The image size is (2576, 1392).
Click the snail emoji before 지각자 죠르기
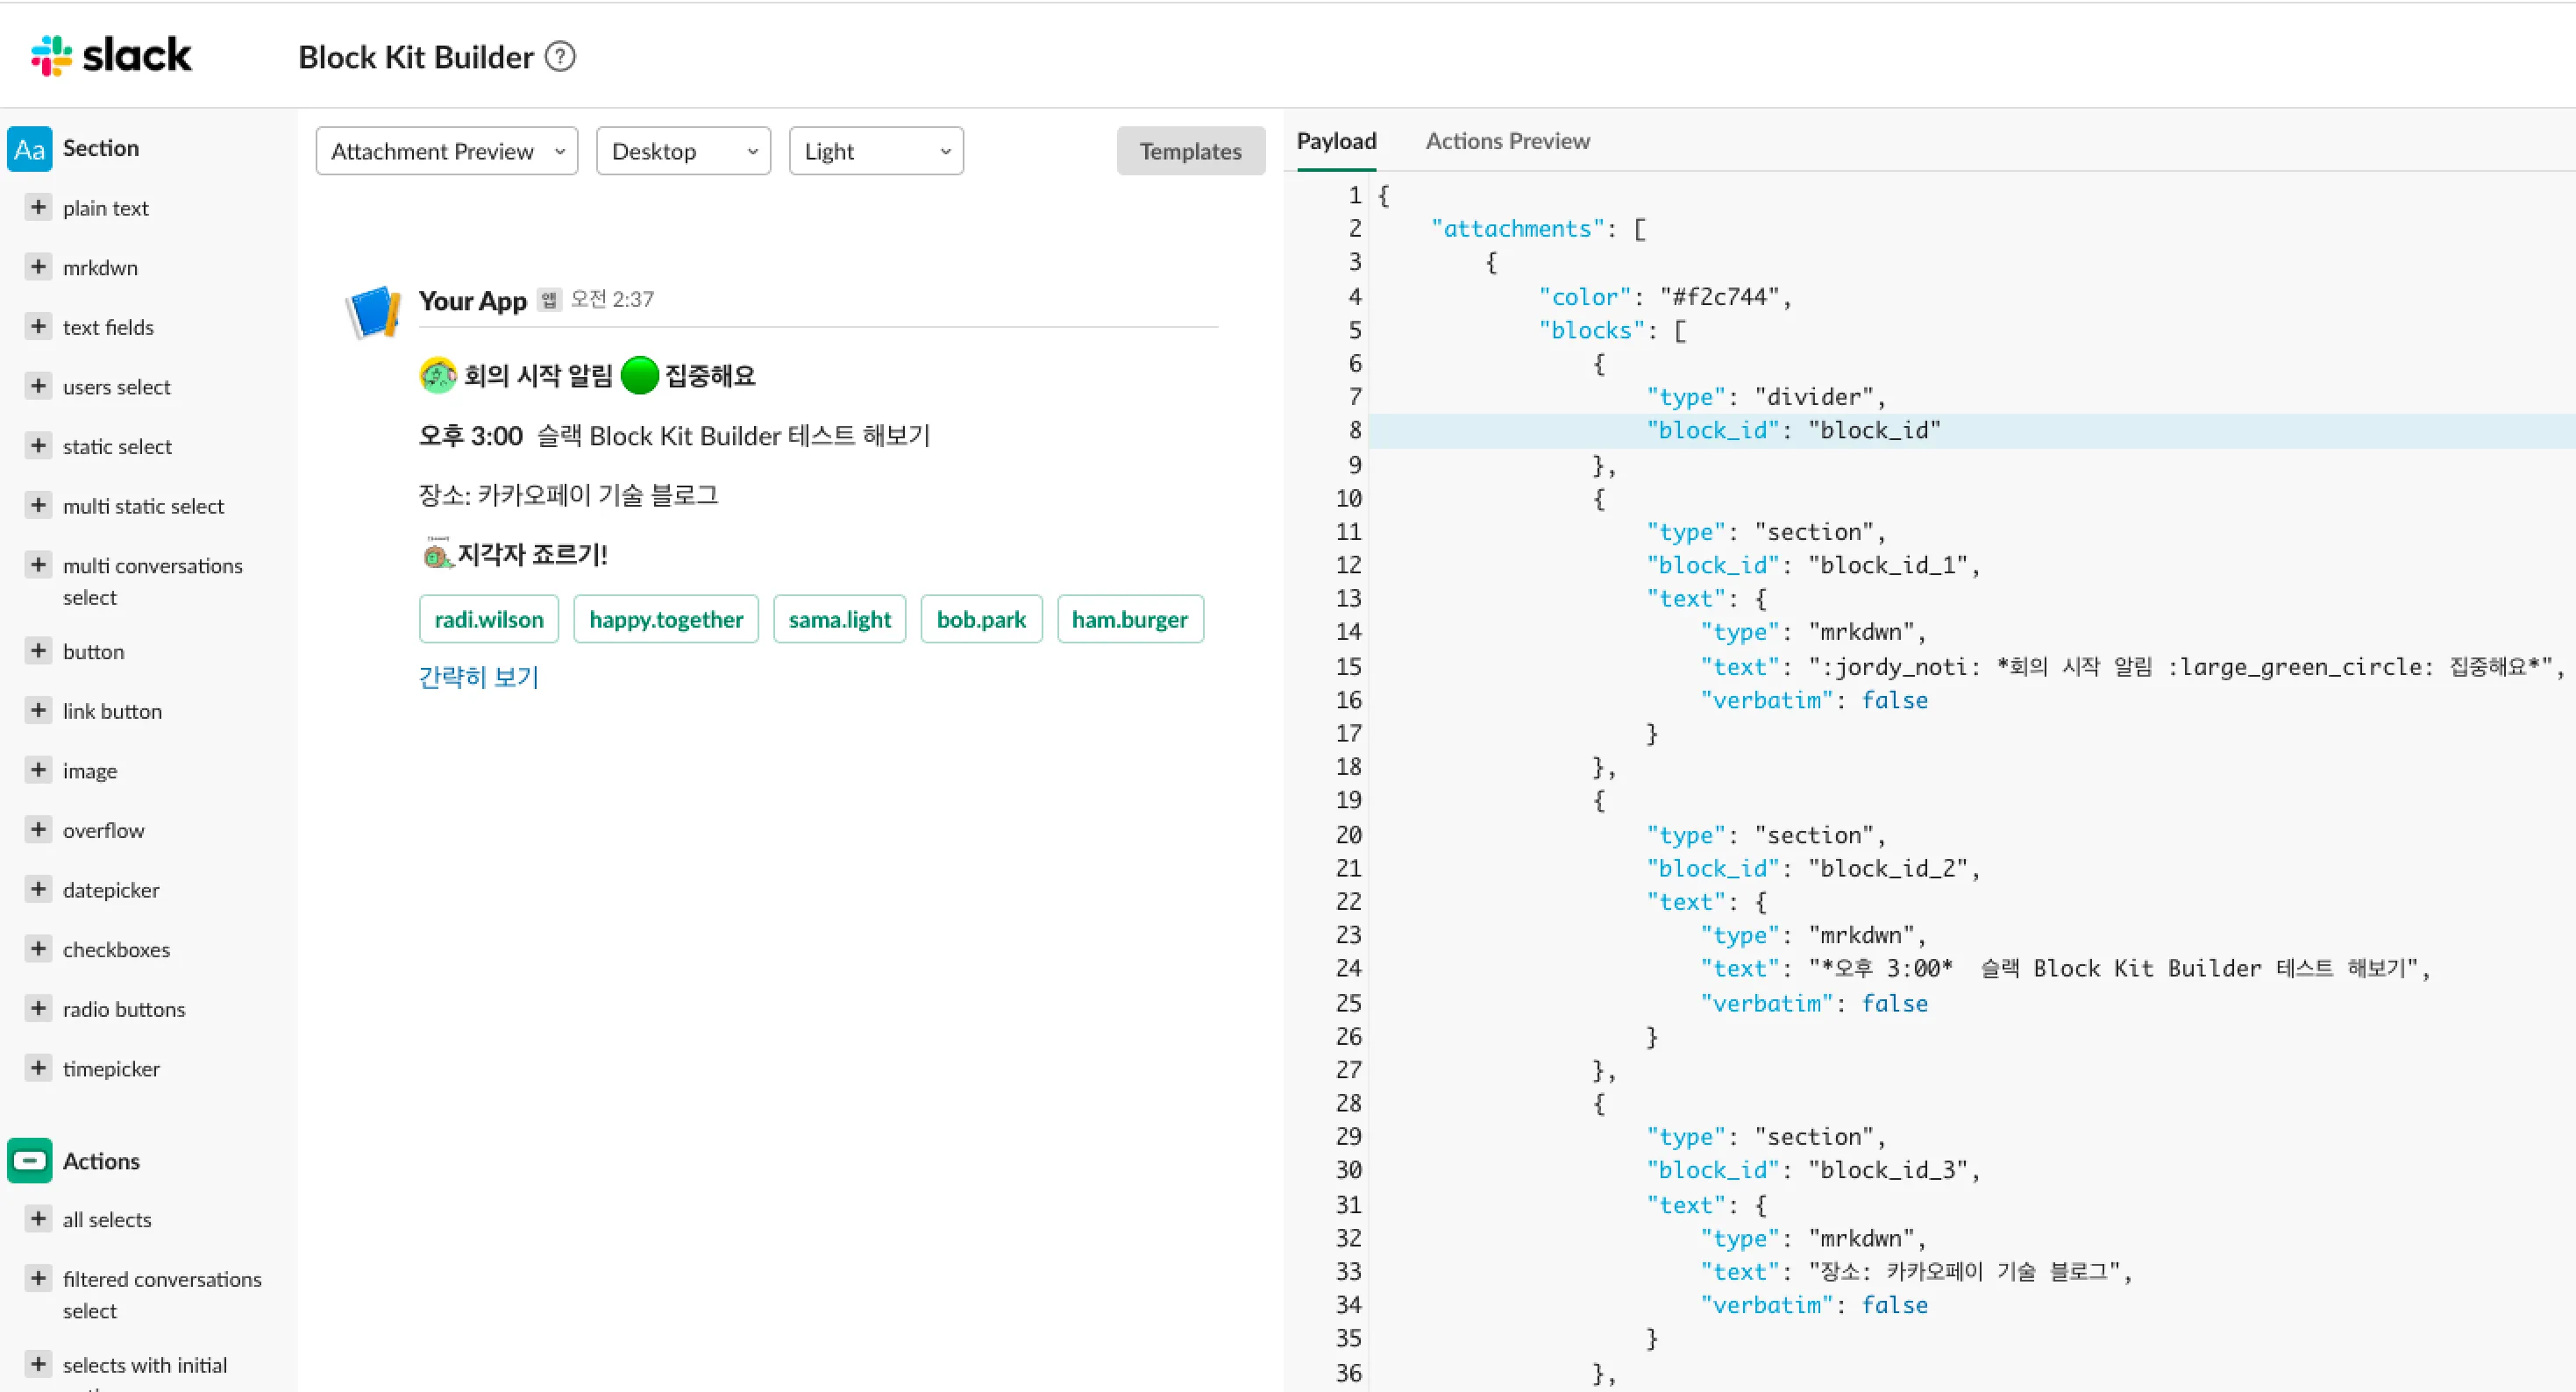pos(437,554)
